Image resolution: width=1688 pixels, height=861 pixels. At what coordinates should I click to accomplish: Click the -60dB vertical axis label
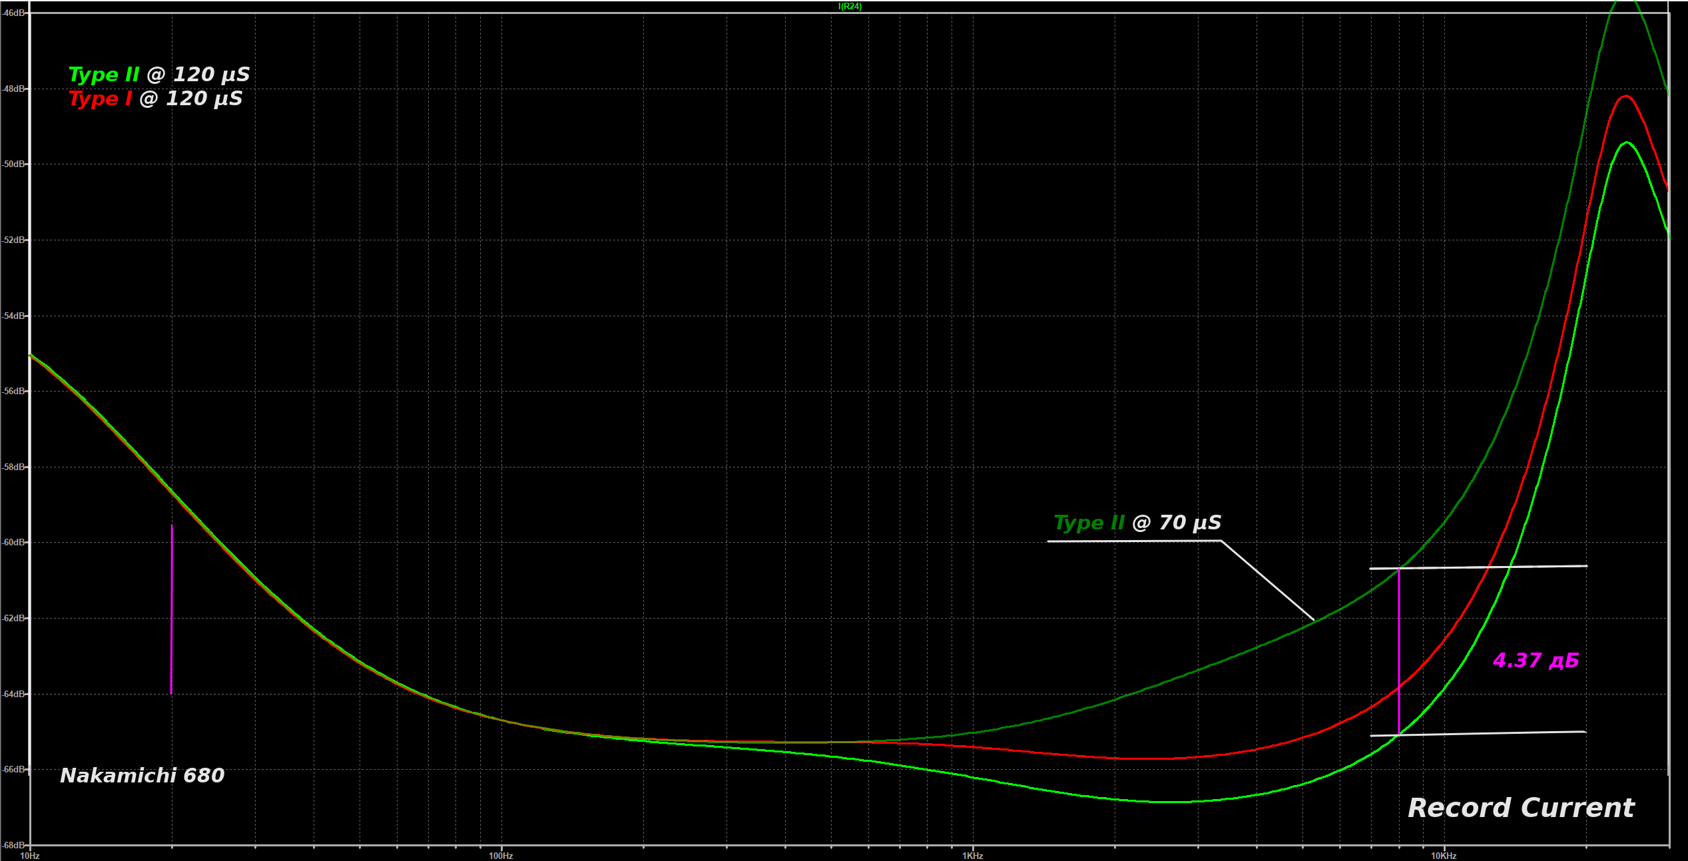14,543
